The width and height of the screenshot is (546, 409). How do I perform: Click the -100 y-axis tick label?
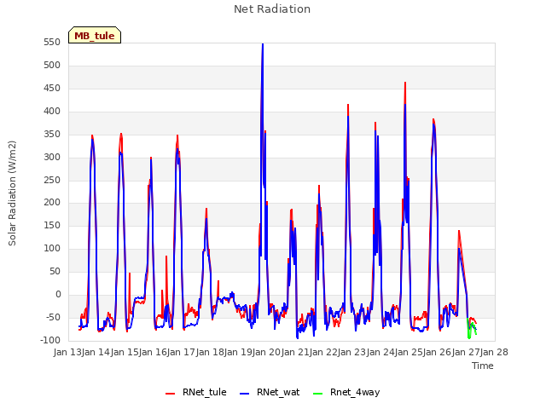click(50, 341)
